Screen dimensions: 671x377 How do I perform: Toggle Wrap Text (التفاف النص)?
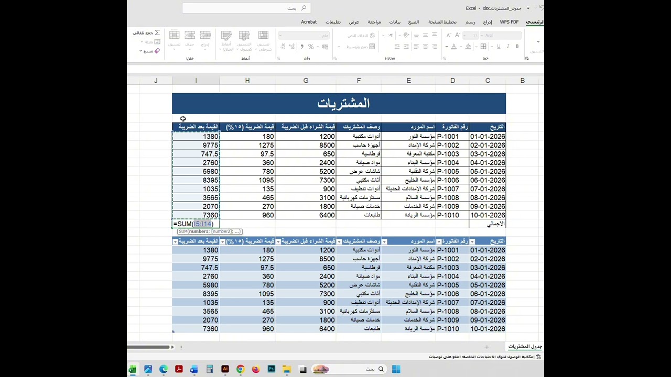[x=362, y=35]
